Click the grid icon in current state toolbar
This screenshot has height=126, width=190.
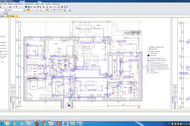[x=36, y=10]
